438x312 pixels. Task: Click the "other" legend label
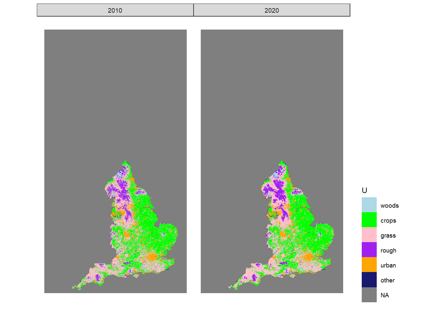point(387,280)
